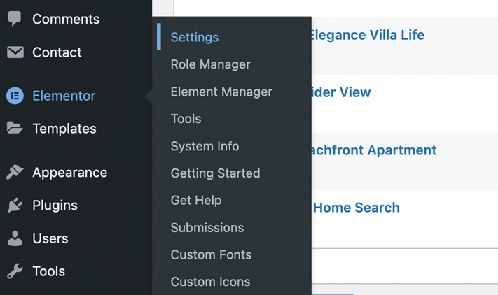Open the Home Search page link
Viewport: 498px width, 295px height.
357,208
